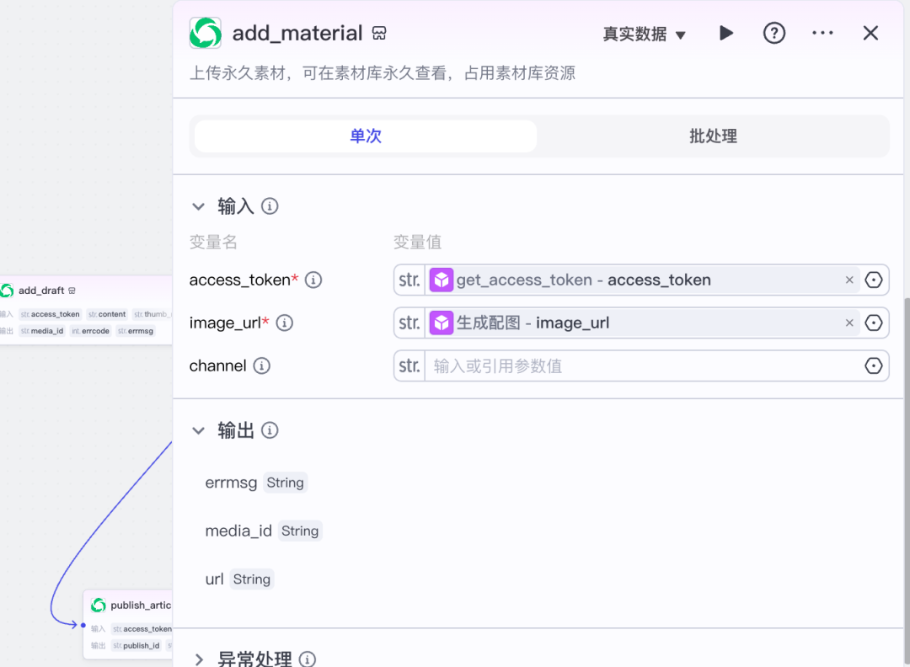
Task: Show info for the 输入 section
Action: click(x=270, y=205)
